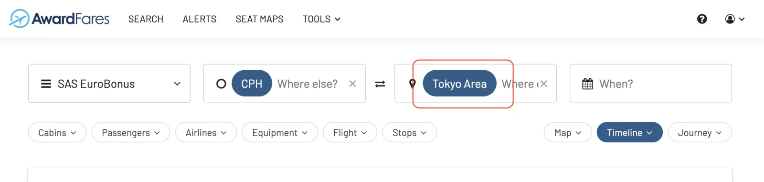Expand the Cabins filter
Image resolution: width=764 pixels, height=182 pixels.
click(57, 132)
